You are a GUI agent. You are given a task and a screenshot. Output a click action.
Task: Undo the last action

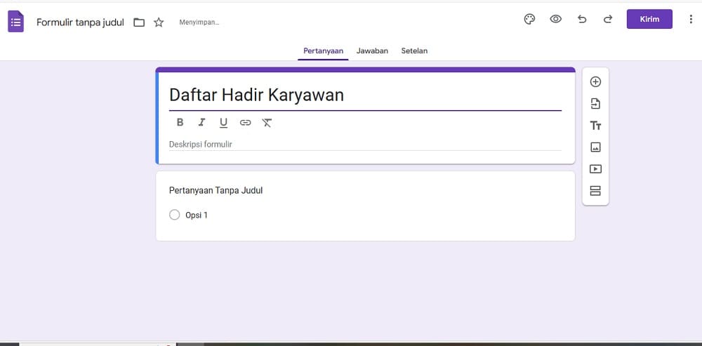(x=582, y=19)
